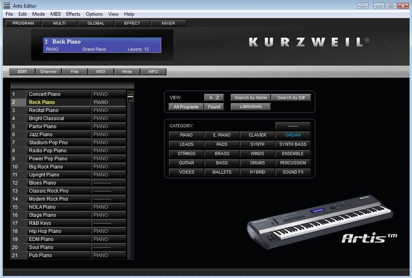Filter by CLAVIER category

[x=258, y=135]
